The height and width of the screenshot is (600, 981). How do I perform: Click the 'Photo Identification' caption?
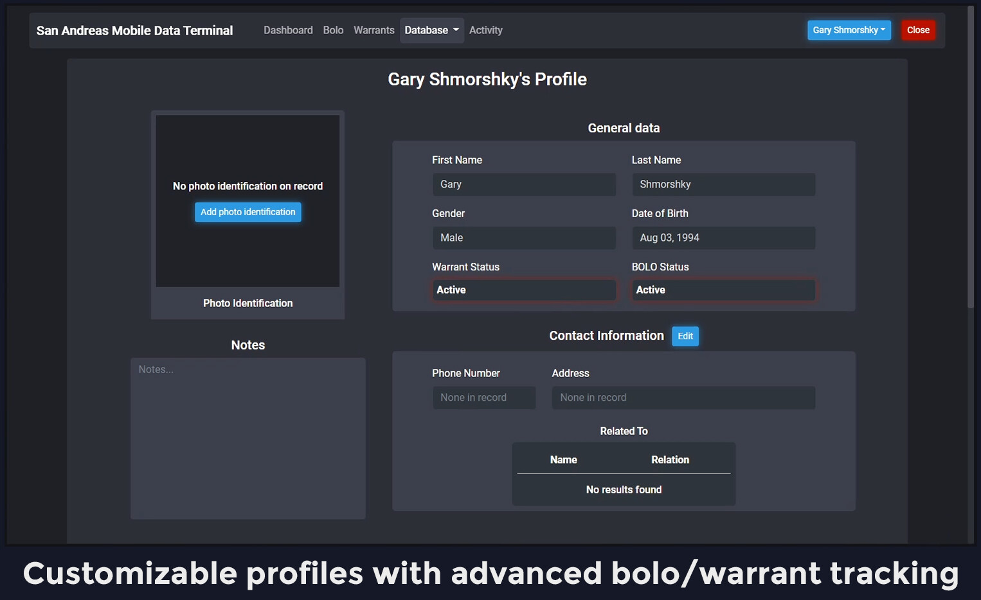click(x=248, y=303)
